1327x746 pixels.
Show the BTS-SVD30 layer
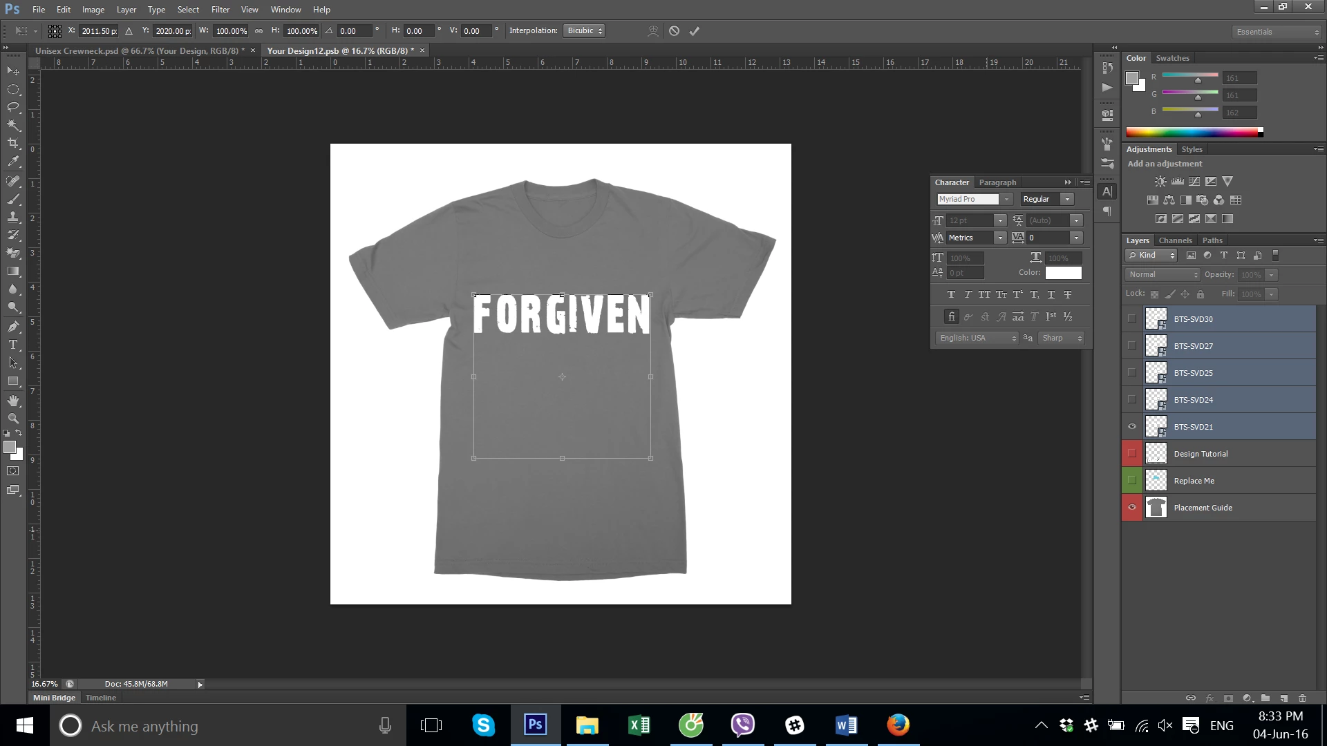point(1131,319)
